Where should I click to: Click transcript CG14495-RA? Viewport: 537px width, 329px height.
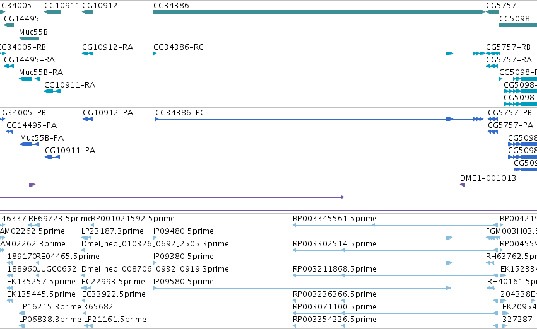pos(29,60)
